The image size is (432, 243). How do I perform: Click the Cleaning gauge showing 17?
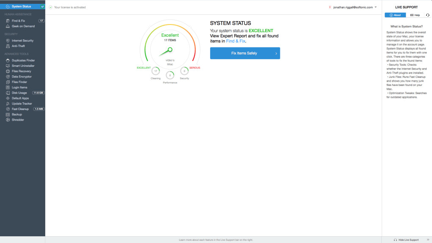pos(156,71)
